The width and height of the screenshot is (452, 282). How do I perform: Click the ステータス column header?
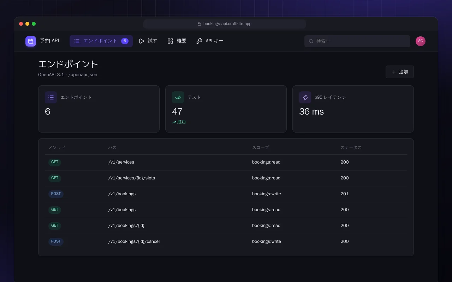[351, 147]
